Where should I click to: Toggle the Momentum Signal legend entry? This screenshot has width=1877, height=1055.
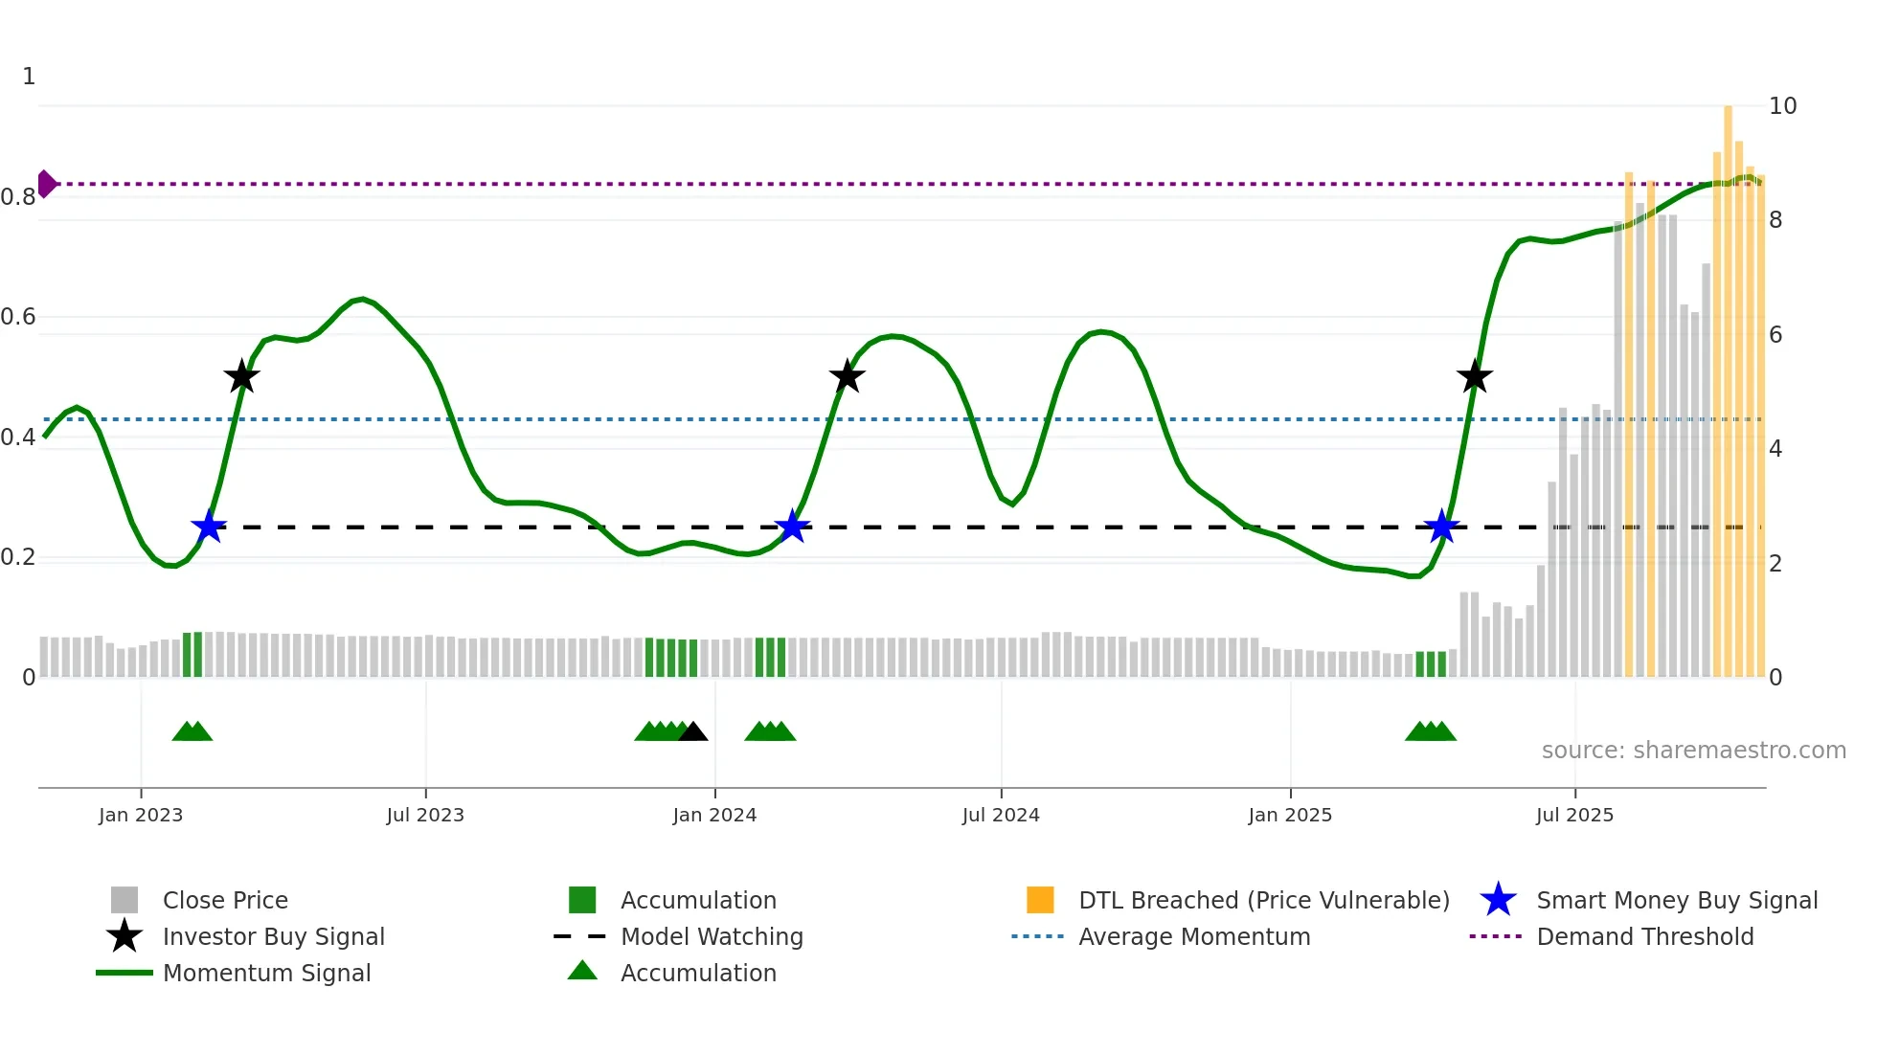(x=266, y=973)
